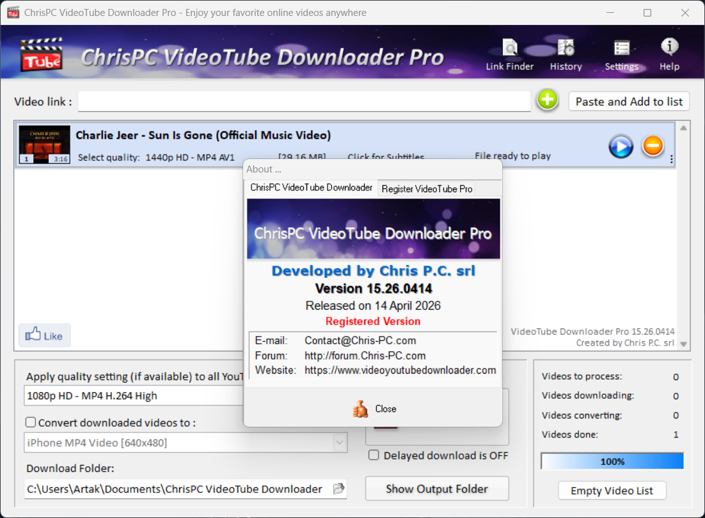Click Show Output Folder button
705x518 pixels.
coord(437,489)
